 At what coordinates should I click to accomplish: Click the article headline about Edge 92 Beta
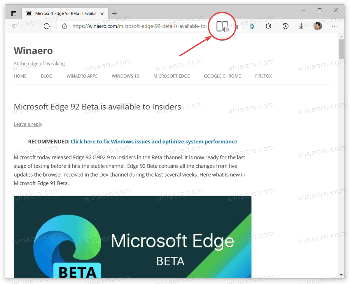pos(97,107)
